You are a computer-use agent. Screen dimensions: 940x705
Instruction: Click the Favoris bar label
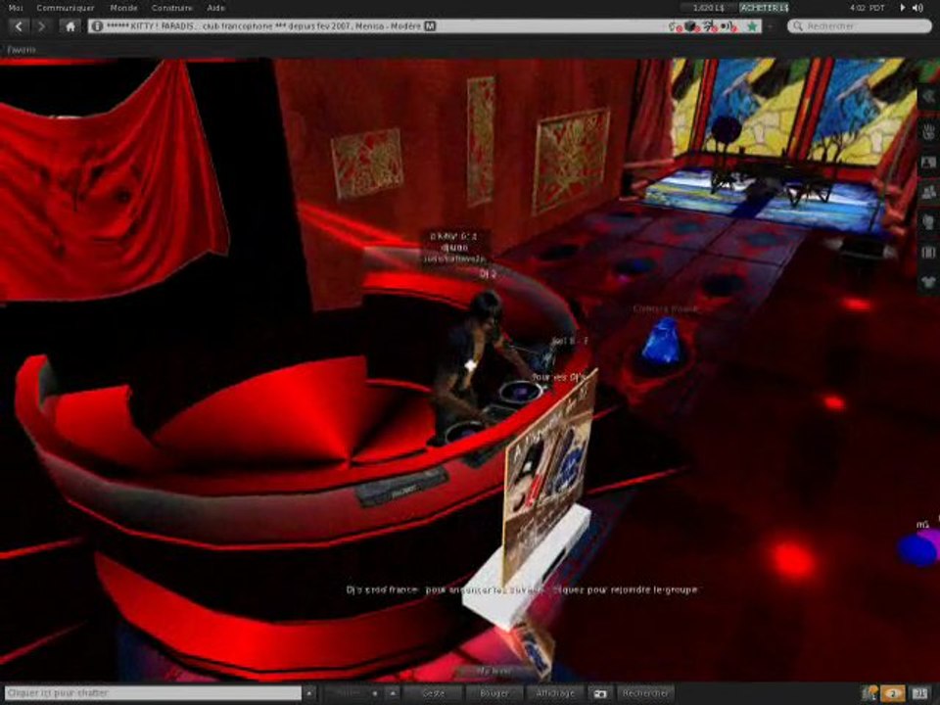22,50
